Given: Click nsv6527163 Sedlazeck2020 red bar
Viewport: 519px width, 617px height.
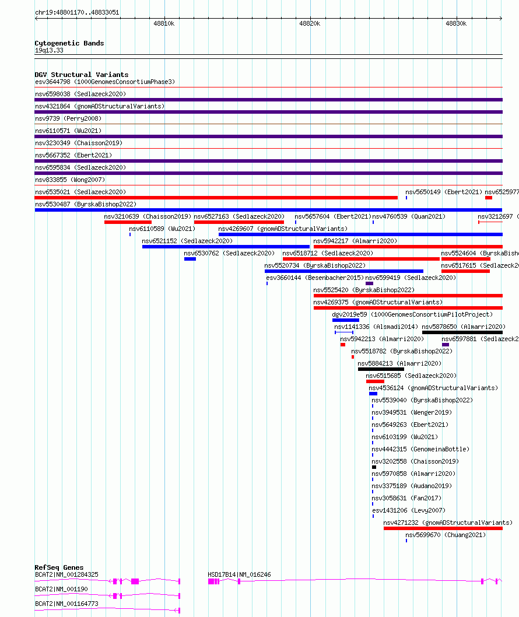Looking at the screenshot, I should (239, 222).
